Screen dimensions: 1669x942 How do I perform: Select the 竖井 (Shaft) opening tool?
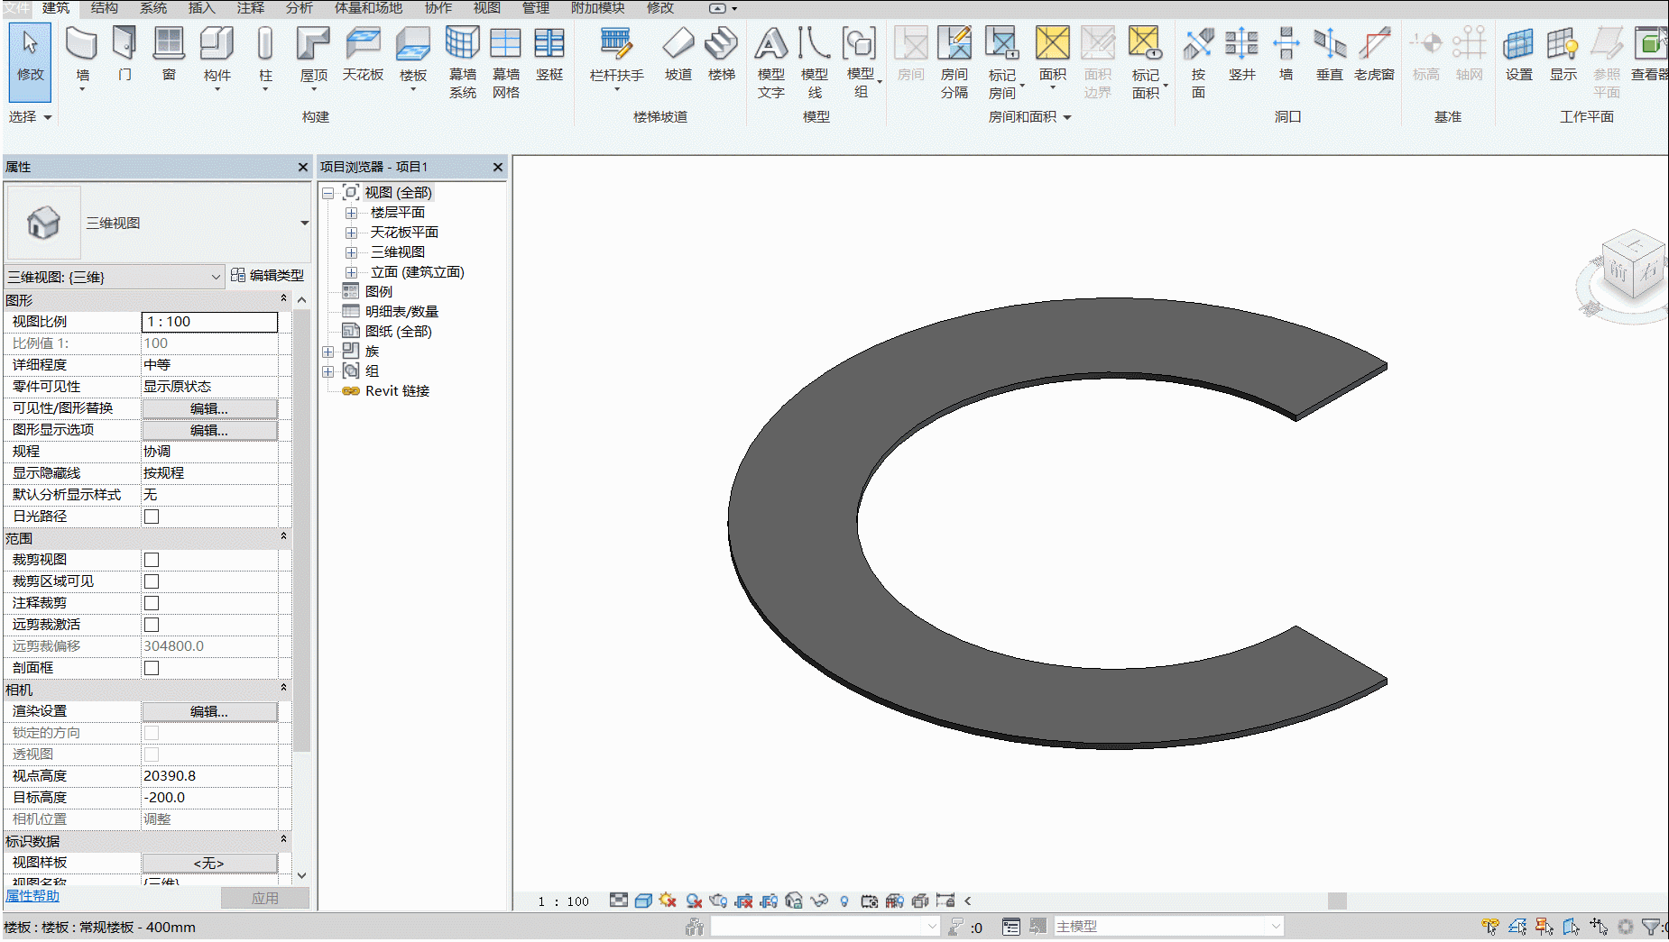click(1242, 54)
